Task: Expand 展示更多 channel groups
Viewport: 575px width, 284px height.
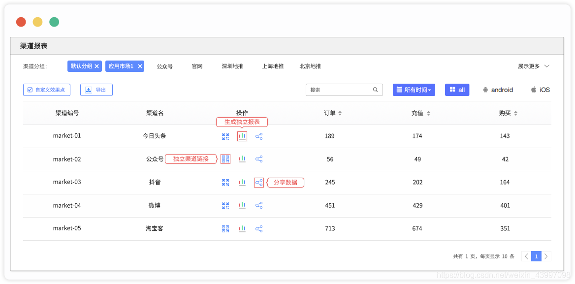Action: coord(534,66)
